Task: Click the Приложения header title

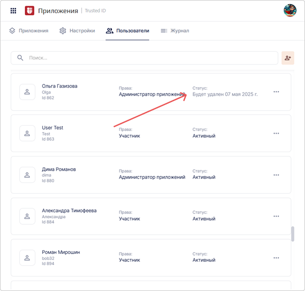Action: click(58, 11)
